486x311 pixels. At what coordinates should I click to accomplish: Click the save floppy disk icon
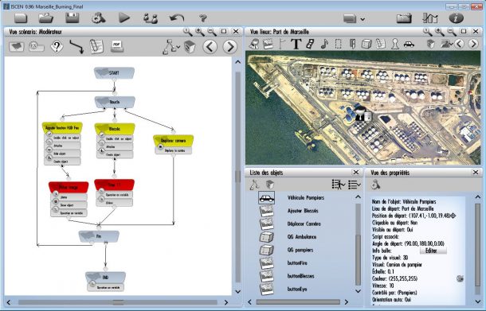pyautogui.click(x=73, y=18)
